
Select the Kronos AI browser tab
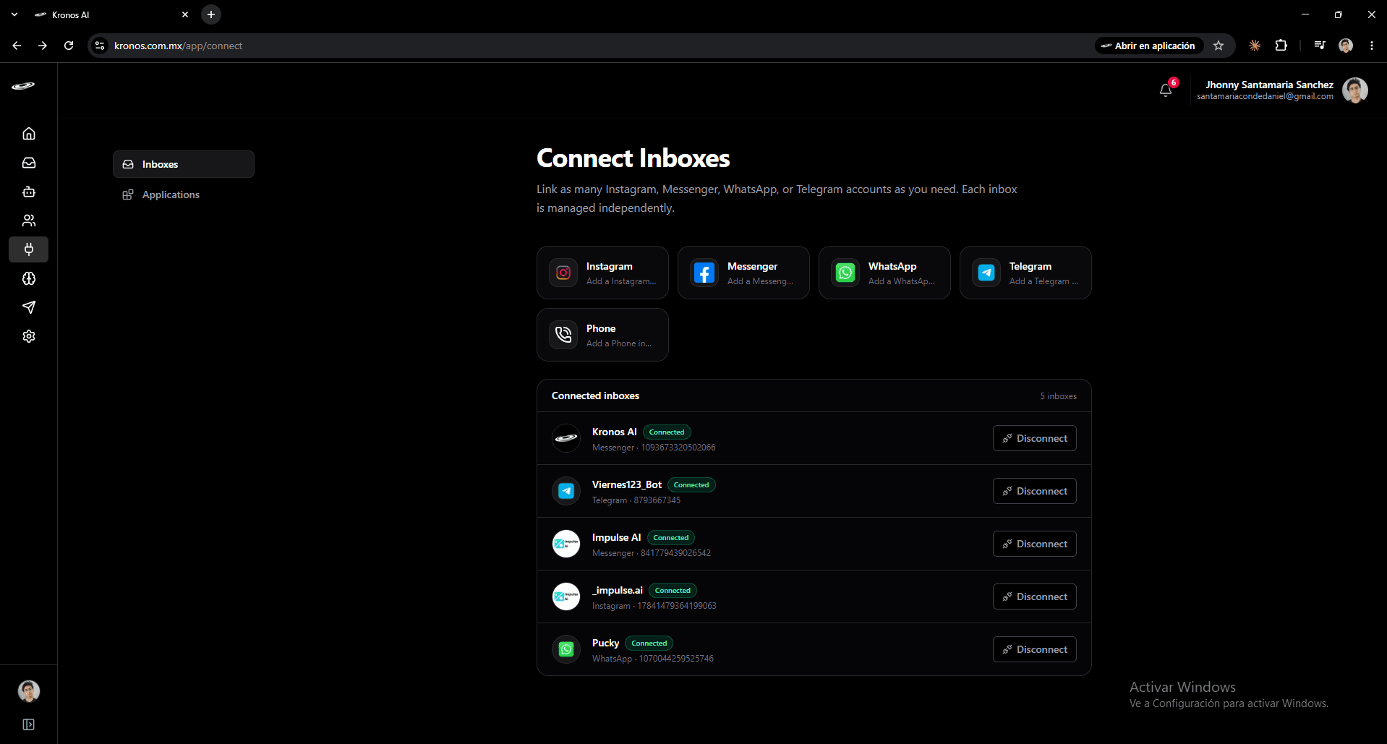coord(112,14)
